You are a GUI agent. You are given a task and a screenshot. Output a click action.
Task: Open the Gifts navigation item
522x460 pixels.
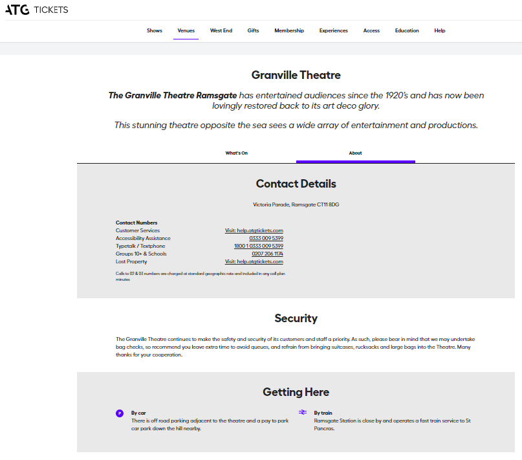253,30
